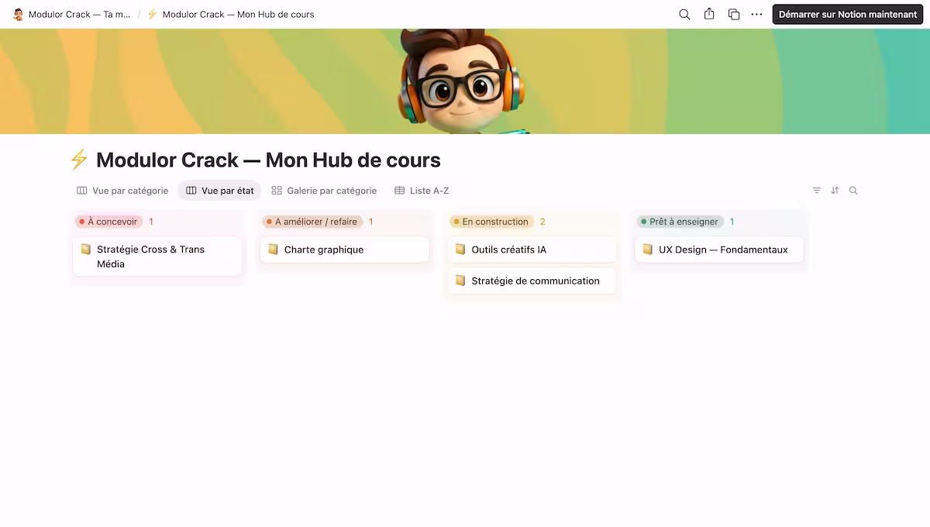
Task: Click the filter icon above the board
Action: pyautogui.click(x=817, y=191)
